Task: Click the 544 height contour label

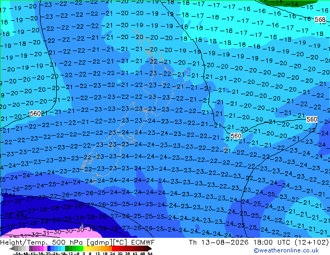Action: point(9,195)
